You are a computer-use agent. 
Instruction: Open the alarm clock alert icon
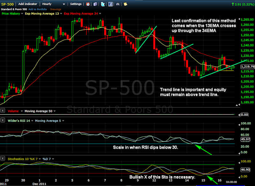click(88, 4)
